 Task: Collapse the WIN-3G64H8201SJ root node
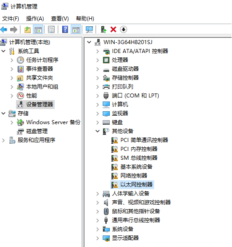[x=89, y=42]
